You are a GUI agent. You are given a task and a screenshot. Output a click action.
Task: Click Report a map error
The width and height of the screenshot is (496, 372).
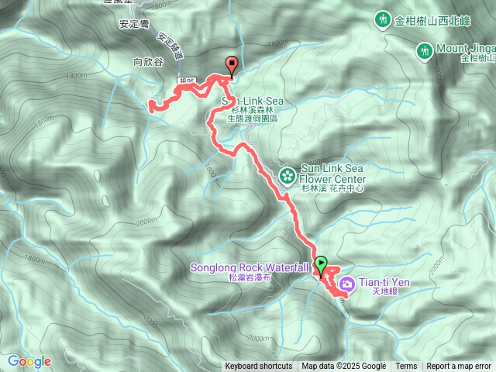point(459,367)
